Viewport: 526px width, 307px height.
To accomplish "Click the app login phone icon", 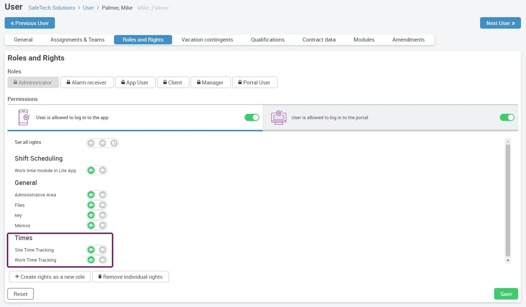I will (x=24, y=117).
